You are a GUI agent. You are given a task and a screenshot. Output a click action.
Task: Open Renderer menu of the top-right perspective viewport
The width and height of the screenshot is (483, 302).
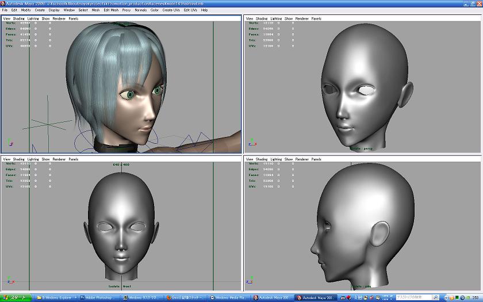pyautogui.click(x=301, y=18)
